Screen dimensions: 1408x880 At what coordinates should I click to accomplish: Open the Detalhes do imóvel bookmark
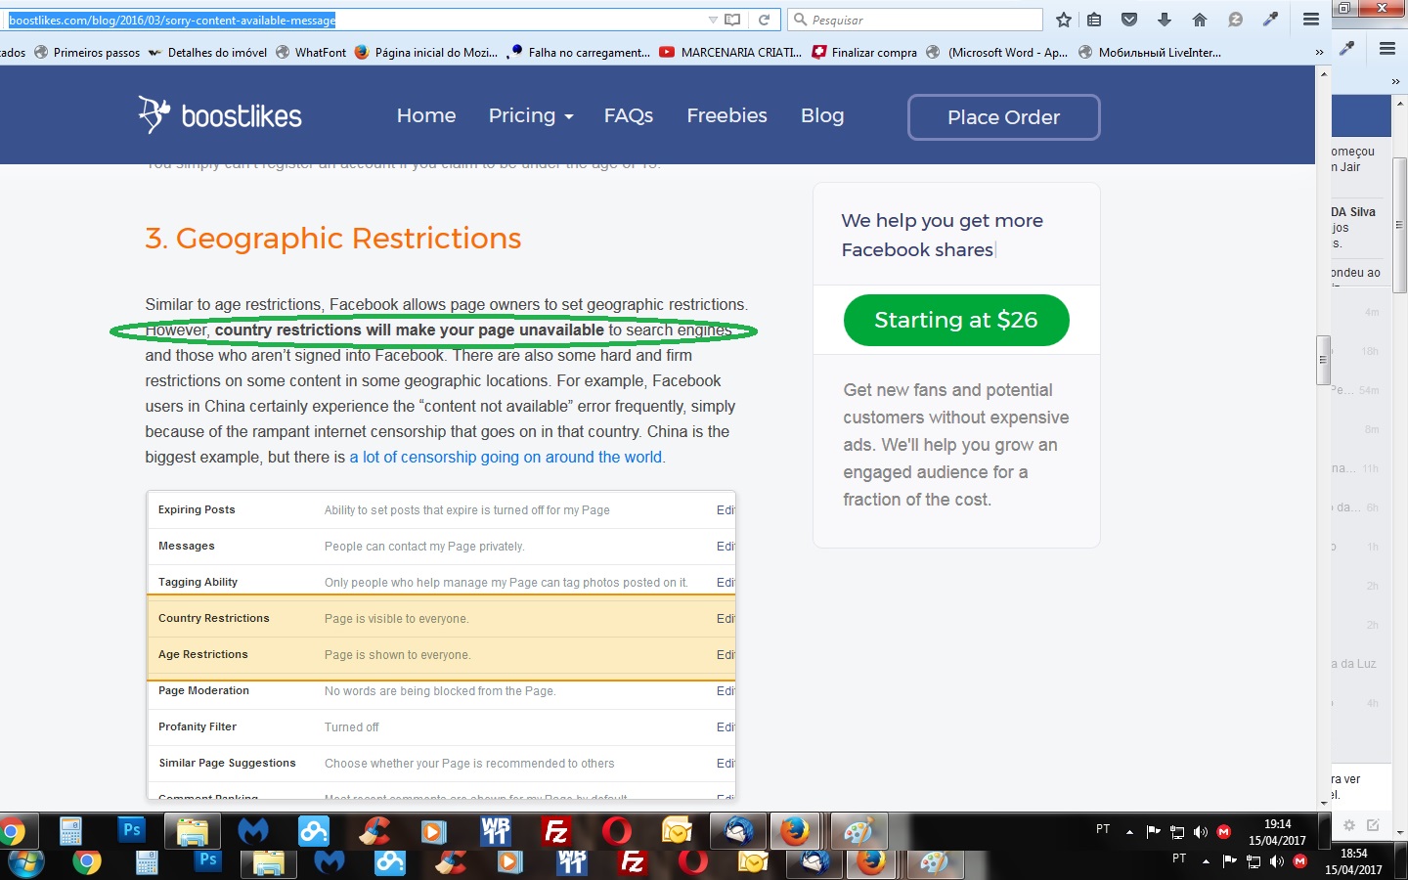pyautogui.click(x=207, y=53)
